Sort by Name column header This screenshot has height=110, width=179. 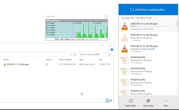[x=6, y=60]
